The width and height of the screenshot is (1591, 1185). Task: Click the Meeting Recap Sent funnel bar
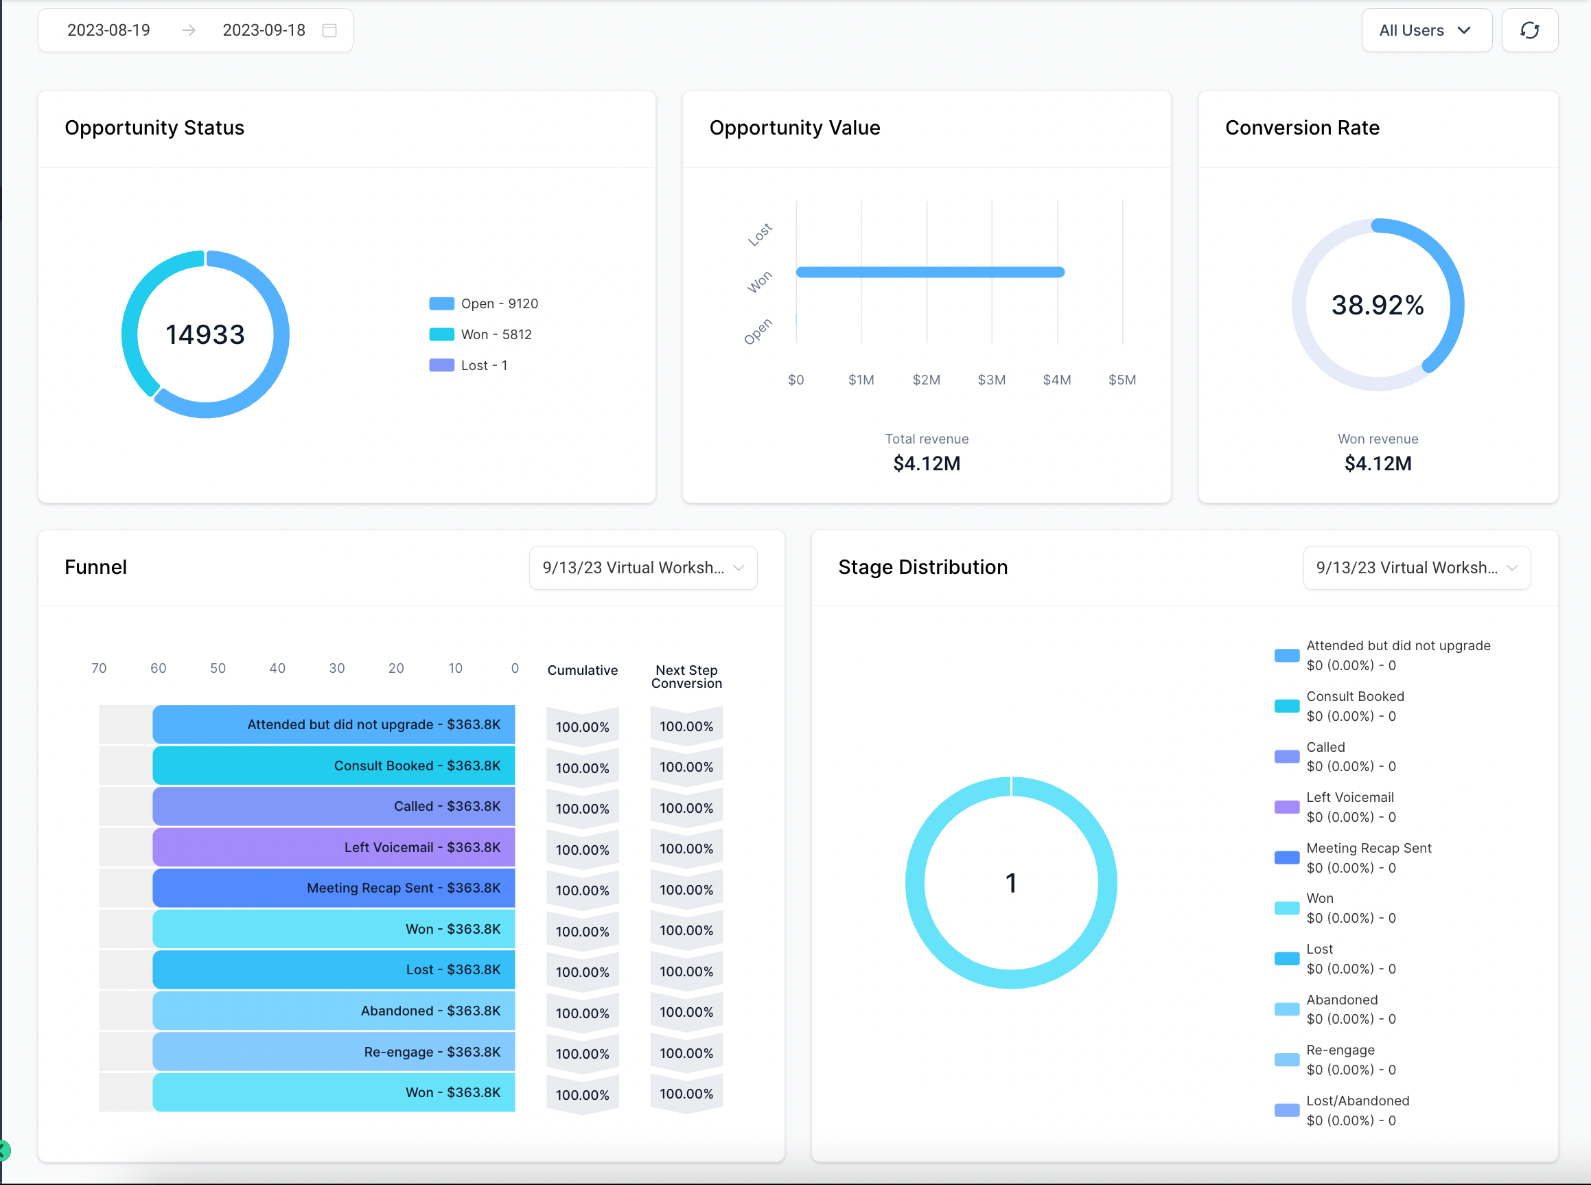click(x=334, y=888)
